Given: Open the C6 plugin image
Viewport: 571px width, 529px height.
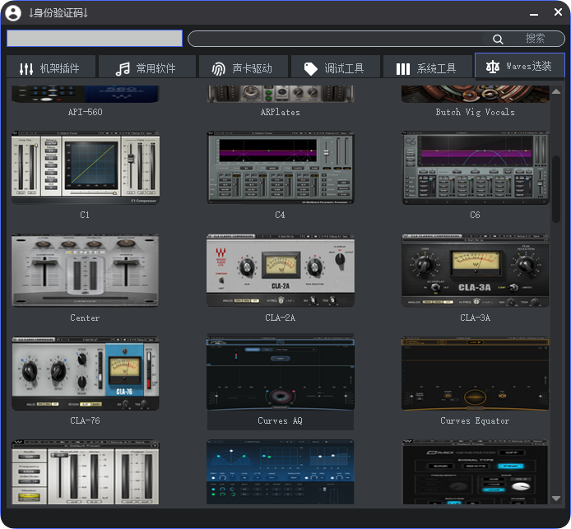Looking at the screenshot, I should (x=476, y=168).
